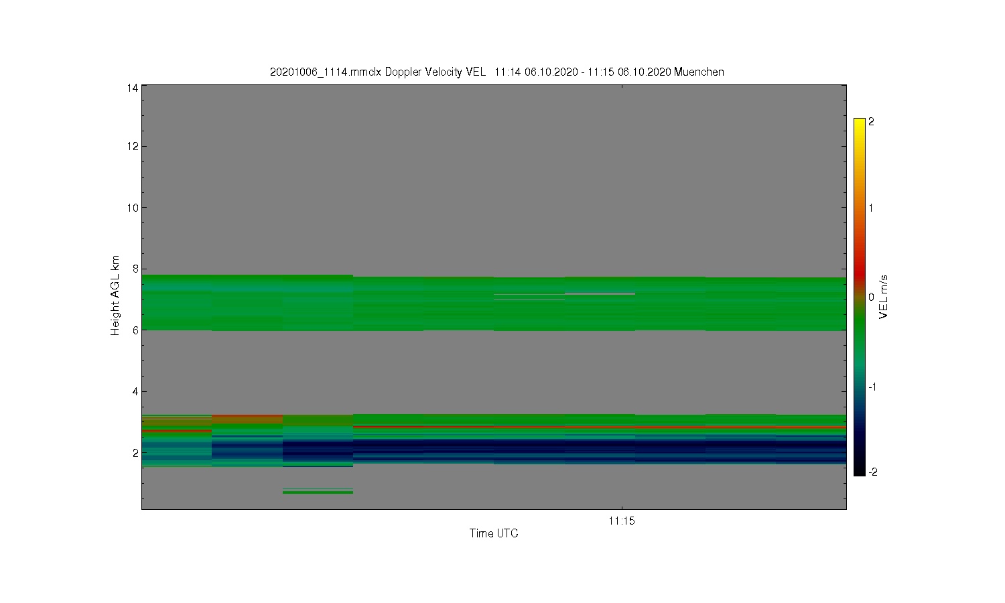Screen dimensions: 1005x603
Task: Click the Height AGL km axis label
Action: click(x=115, y=295)
